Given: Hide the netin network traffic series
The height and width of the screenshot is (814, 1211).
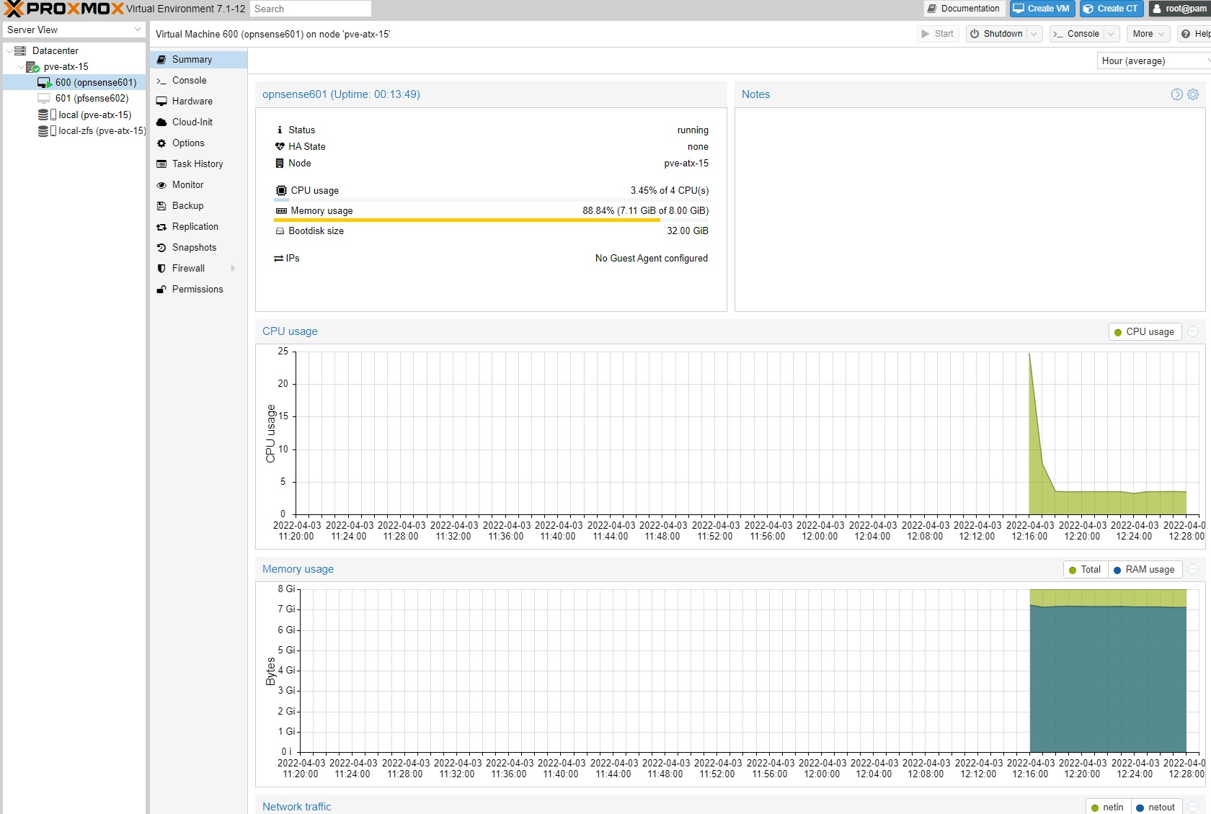Looking at the screenshot, I should (x=1107, y=808).
